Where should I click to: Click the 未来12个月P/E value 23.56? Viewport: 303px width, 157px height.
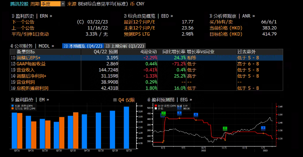pyautogui.click(x=187, y=28)
